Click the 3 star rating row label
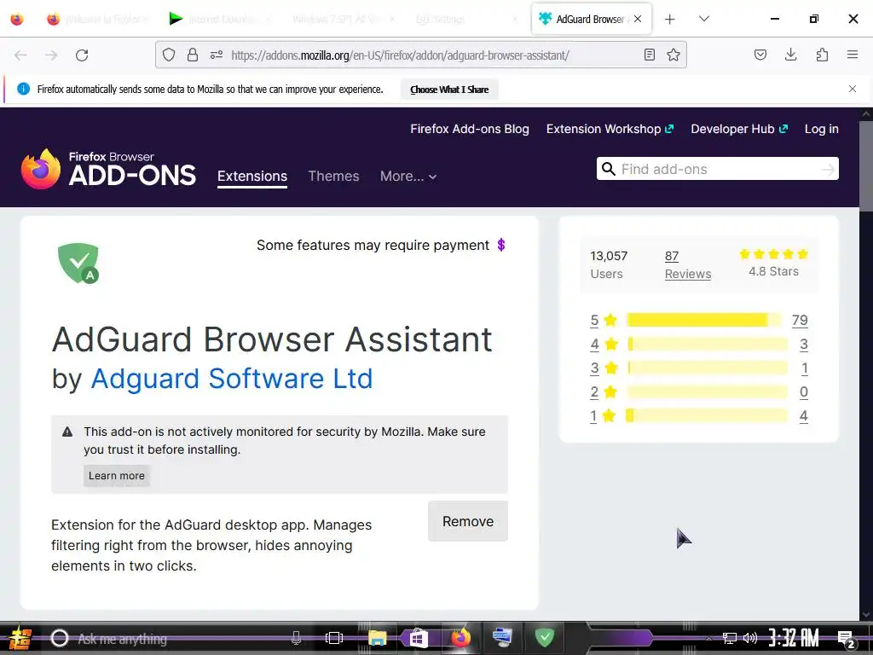873x655 pixels. [x=604, y=368]
